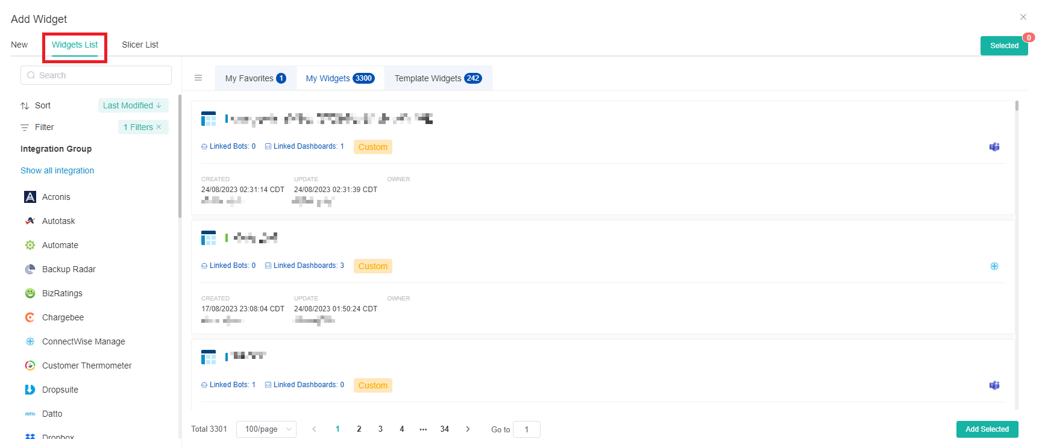Open the Acronis integration icon
The image size is (1039, 448).
click(x=30, y=197)
